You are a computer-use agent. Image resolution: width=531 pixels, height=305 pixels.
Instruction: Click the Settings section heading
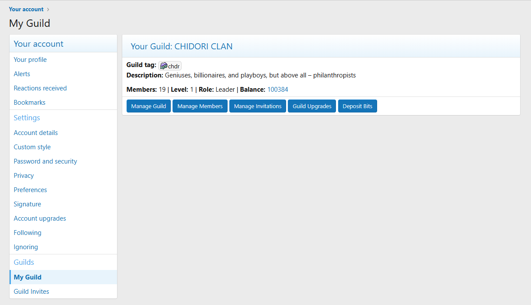pos(27,118)
